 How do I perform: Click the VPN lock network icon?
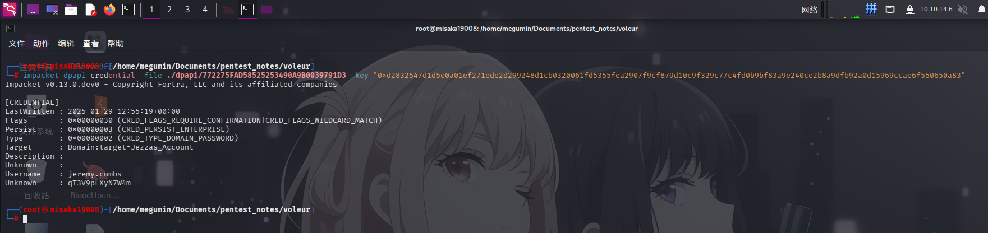coord(910,10)
